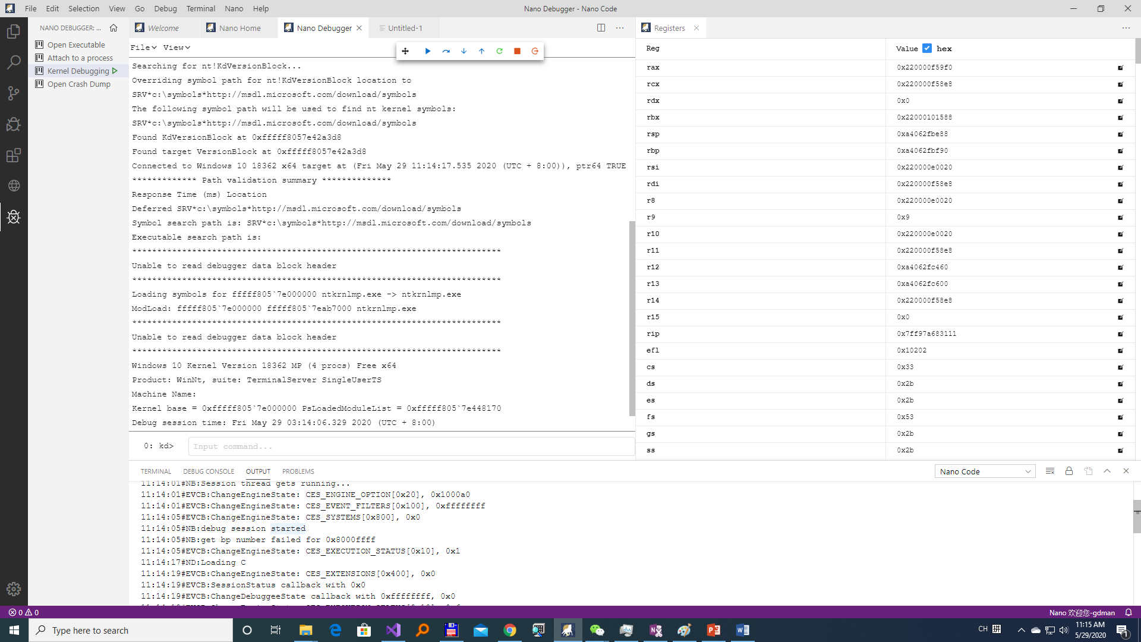
Task: Click the debug toolbar drag handle
Action: click(405, 51)
